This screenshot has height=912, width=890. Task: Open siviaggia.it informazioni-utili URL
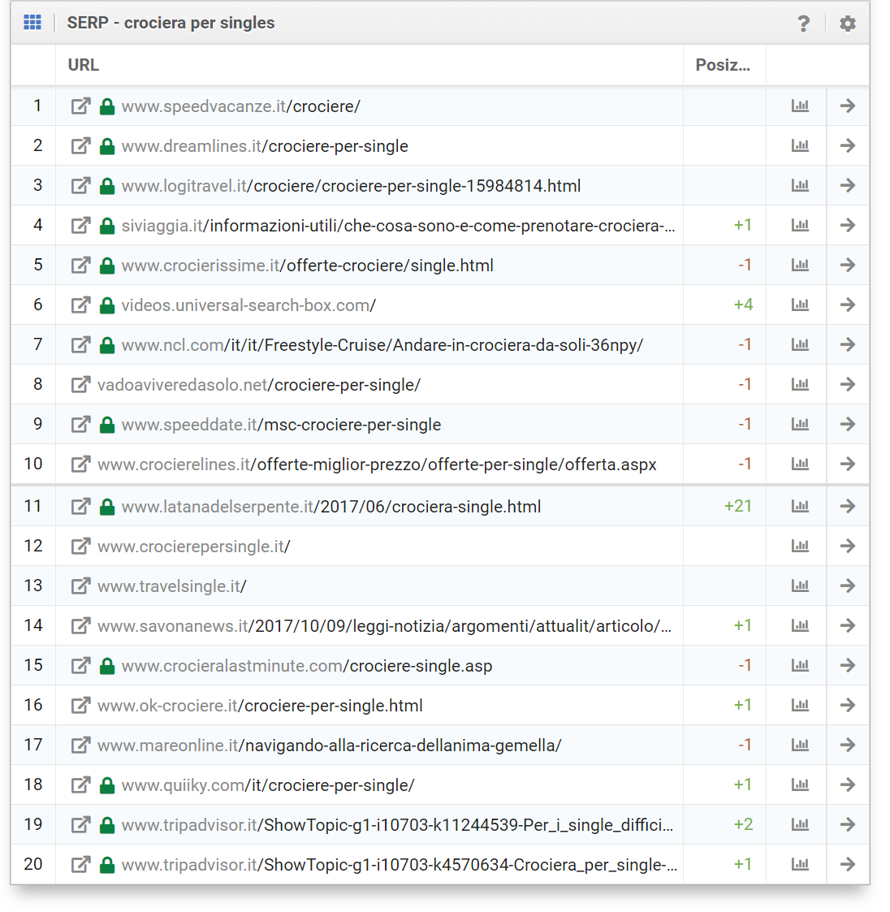399,226
